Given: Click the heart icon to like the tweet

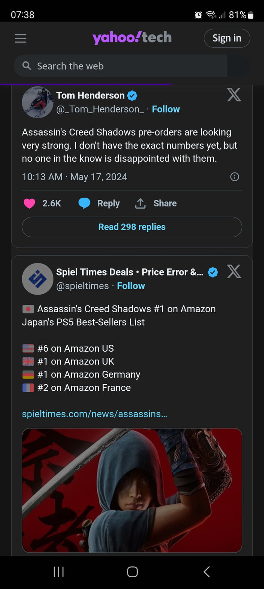Looking at the screenshot, I should (x=29, y=203).
